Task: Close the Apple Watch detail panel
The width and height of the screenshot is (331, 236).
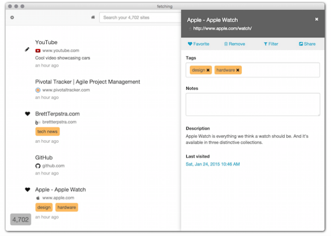Action: [317, 19]
